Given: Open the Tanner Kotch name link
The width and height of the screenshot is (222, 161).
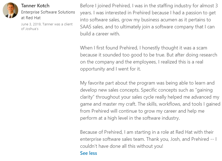Looking at the screenshot, I should pyautogui.click(x=35, y=6).
